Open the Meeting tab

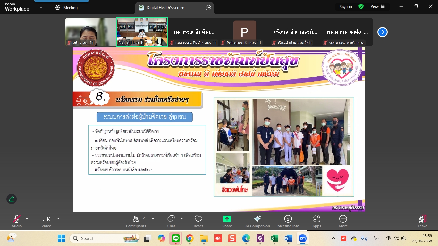tap(66, 8)
